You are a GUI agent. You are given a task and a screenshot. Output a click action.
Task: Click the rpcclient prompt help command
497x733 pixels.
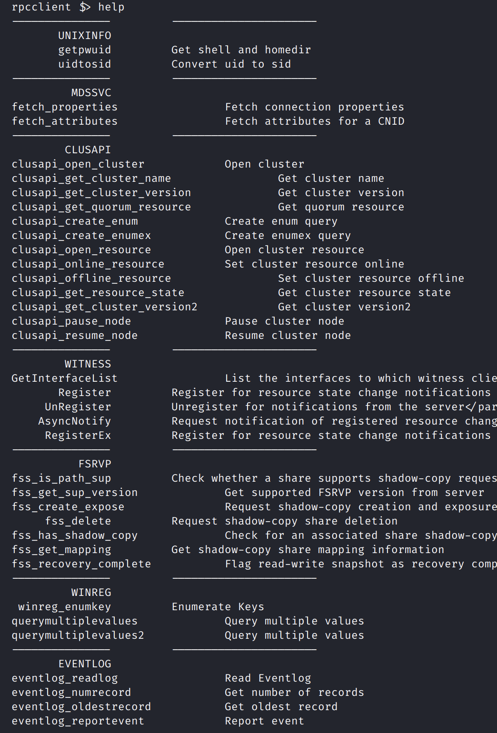[x=110, y=7]
